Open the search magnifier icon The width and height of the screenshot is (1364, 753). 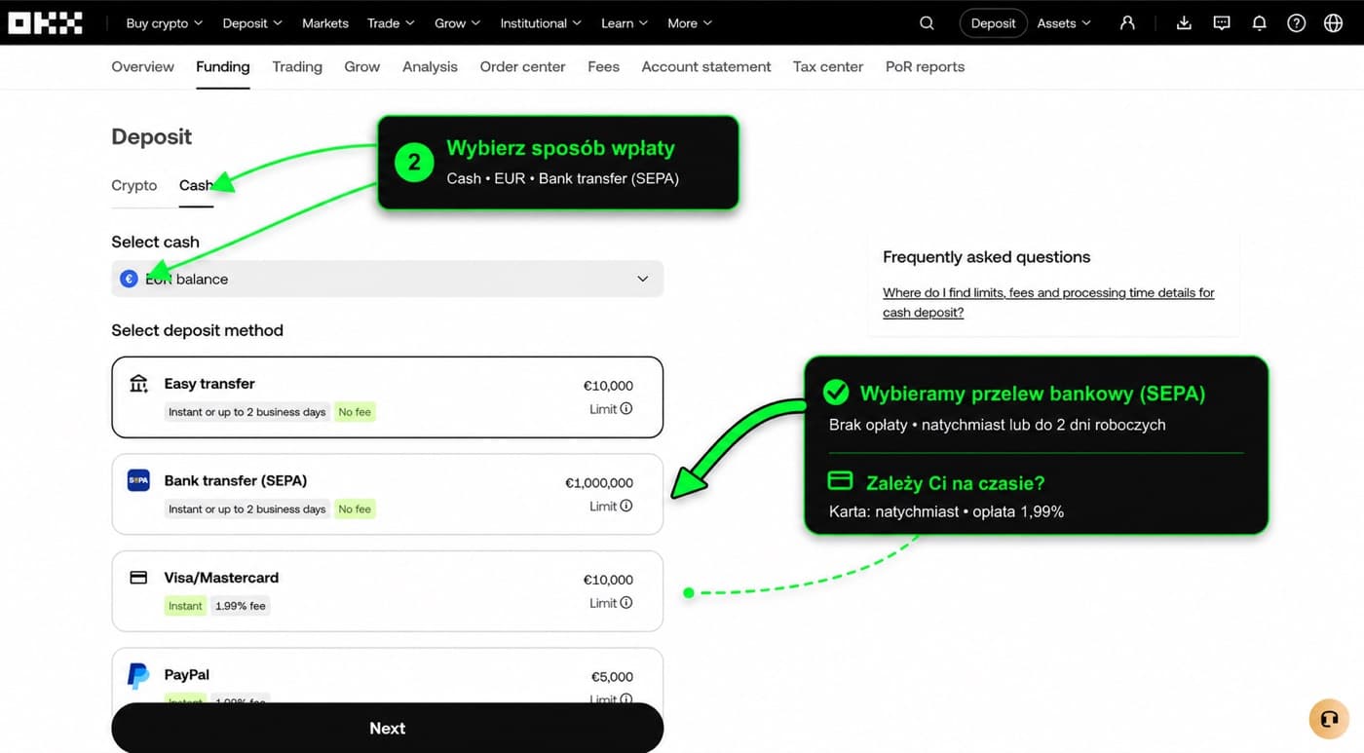[x=927, y=23]
